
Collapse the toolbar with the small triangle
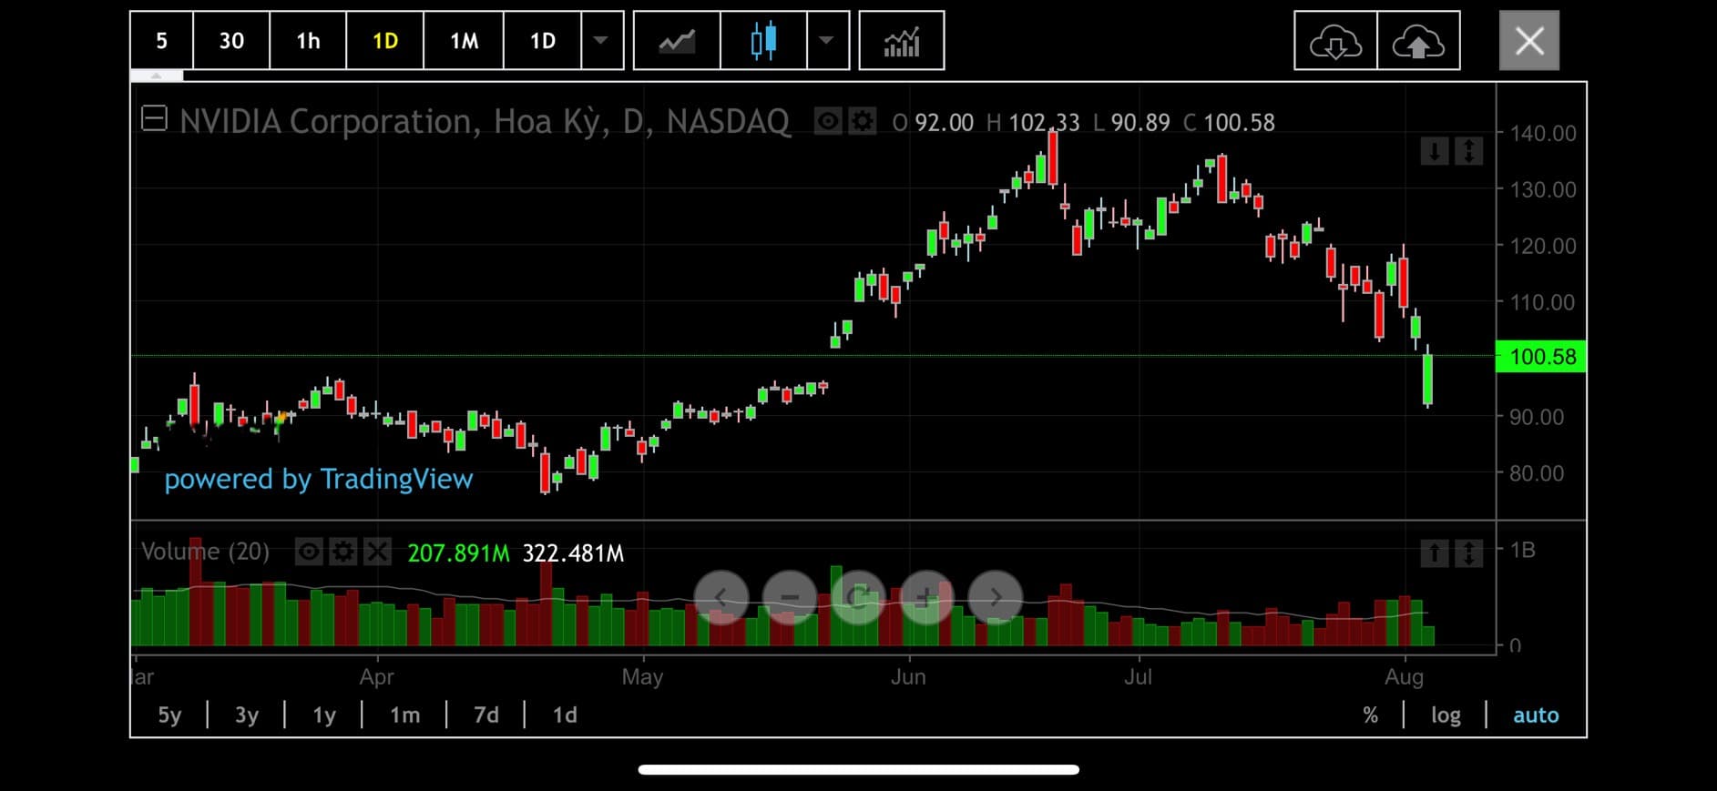pyautogui.click(x=157, y=76)
